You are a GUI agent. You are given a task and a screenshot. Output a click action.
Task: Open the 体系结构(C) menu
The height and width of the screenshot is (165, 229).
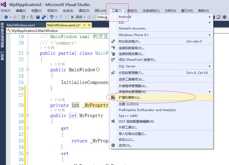coord(151,11)
